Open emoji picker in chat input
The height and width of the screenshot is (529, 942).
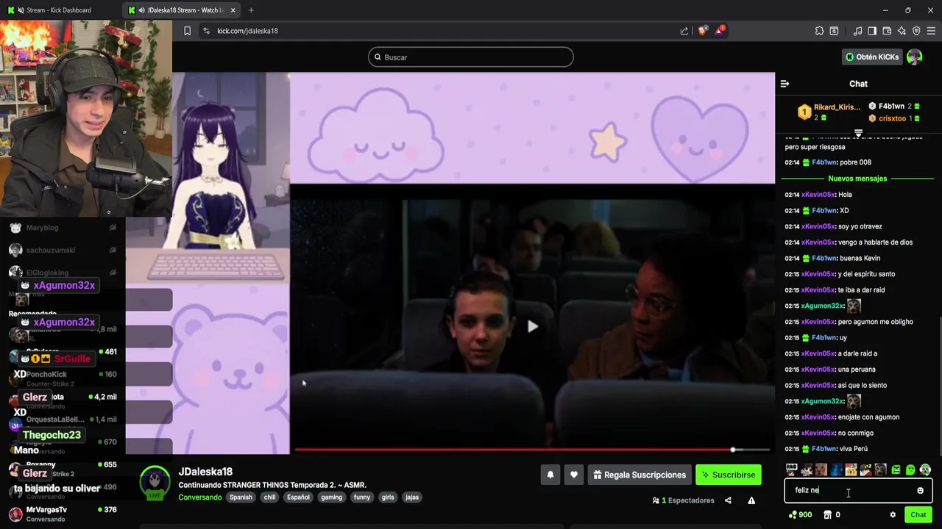(920, 491)
